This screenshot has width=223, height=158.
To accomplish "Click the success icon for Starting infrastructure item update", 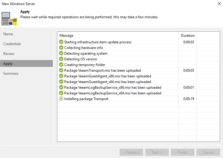I will click(x=61, y=42).
